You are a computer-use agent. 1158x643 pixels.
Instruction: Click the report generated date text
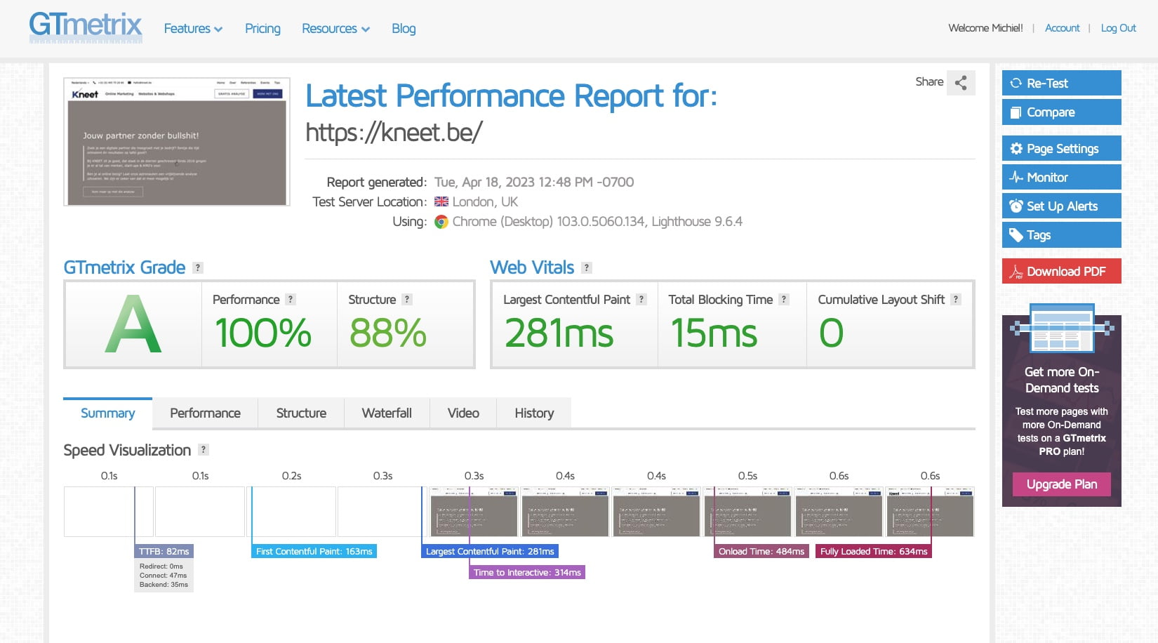[534, 183]
